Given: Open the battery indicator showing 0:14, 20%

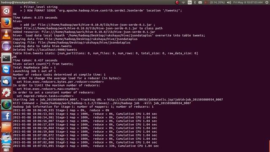Looking at the screenshot, I should coord(214,2).
